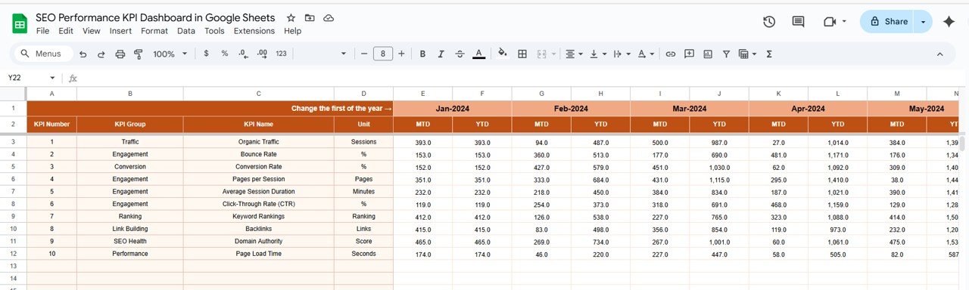
Task: Star this spreadsheet
Action: 291,17
